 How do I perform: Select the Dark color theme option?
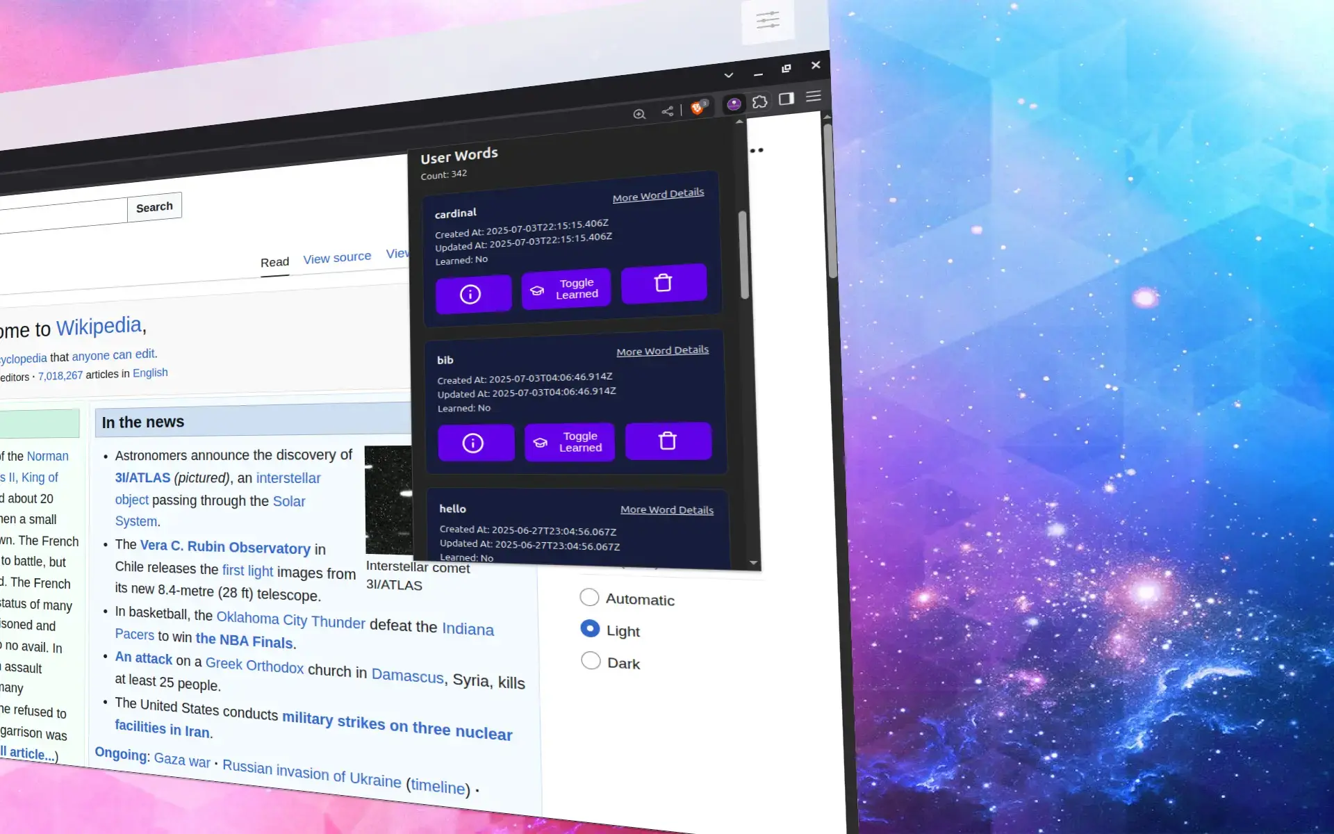coord(591,660)
